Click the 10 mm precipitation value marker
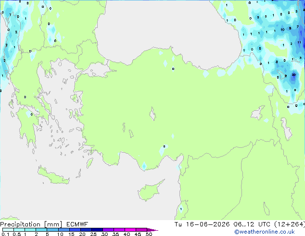305x236 pixels. pos(282,29)
